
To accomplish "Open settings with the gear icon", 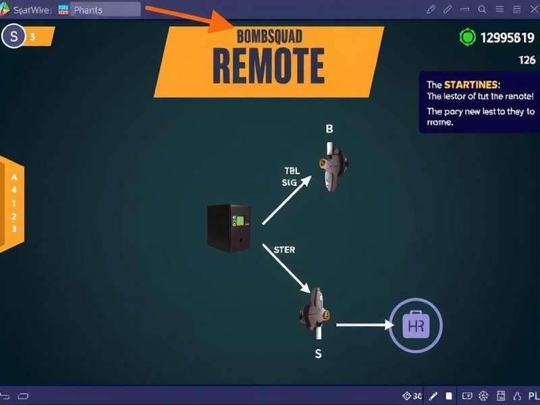I will (483, 396).
